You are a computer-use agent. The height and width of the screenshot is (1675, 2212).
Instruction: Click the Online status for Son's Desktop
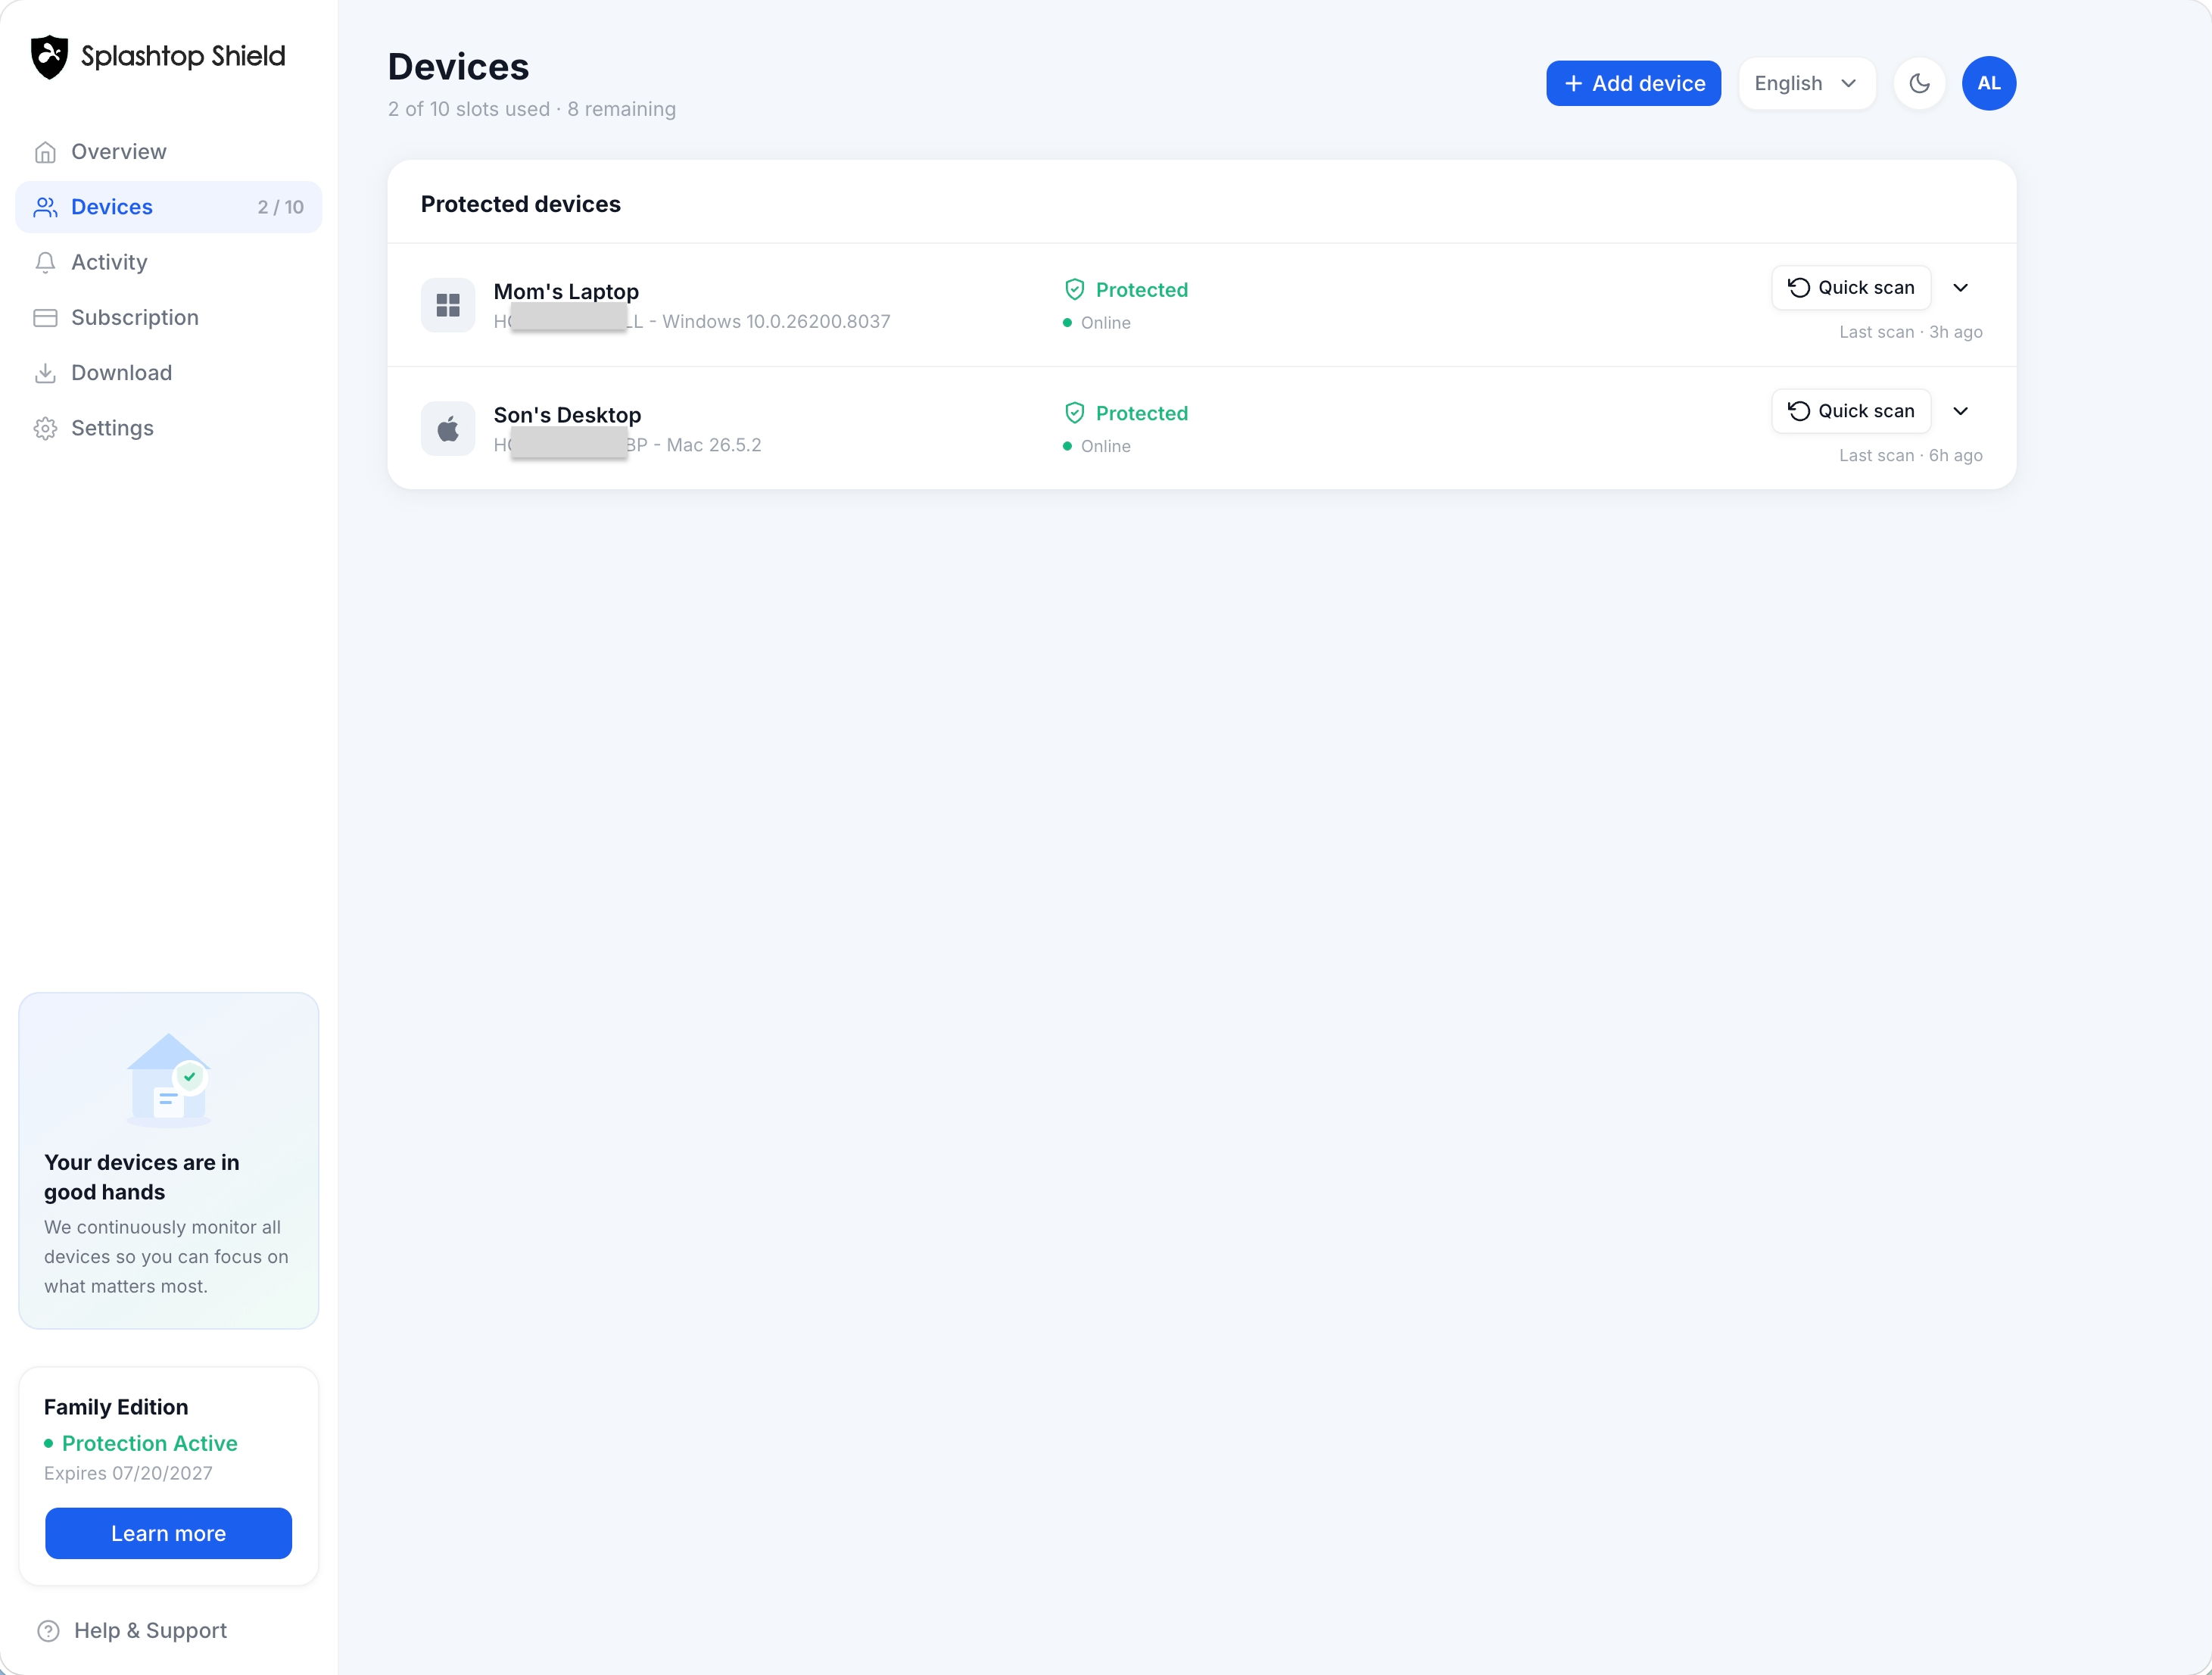(x=1097, y=446)
